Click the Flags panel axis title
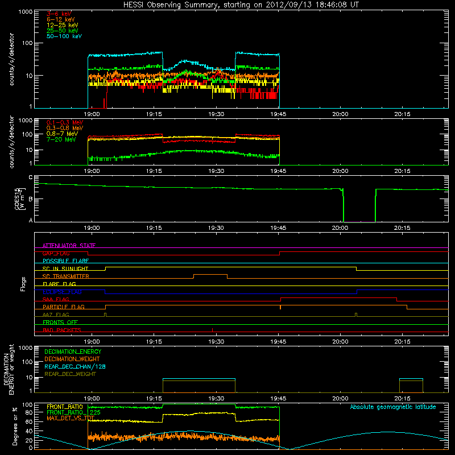 [x=23, y=284]
